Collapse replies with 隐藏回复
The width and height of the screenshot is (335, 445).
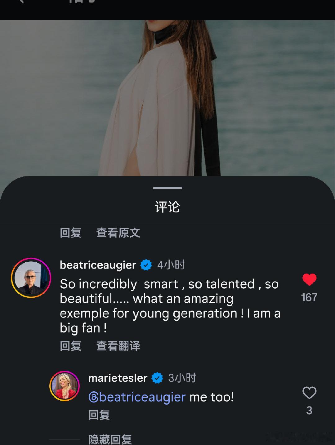tap(110, 439)
